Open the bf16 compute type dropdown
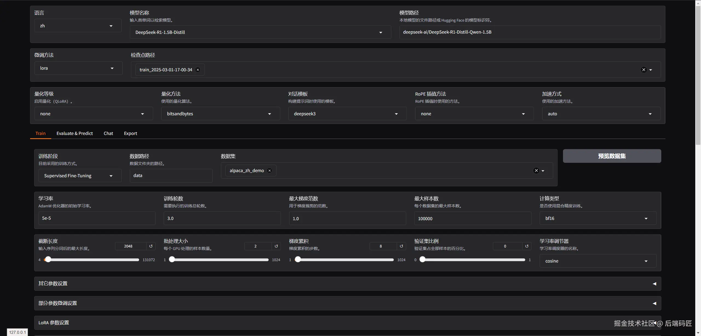 click(x=598, y=218)
